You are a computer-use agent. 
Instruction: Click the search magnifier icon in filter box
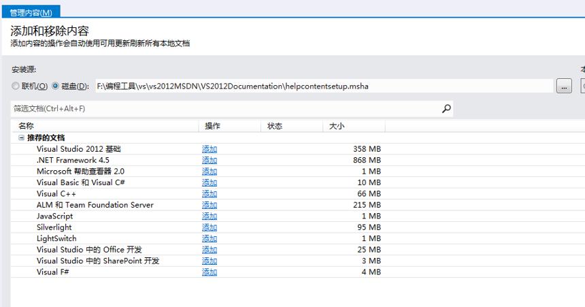446,109
